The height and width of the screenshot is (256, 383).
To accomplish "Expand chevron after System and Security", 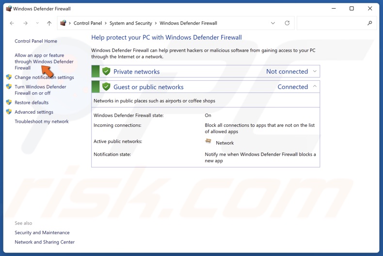I will (x=156, y=23).
